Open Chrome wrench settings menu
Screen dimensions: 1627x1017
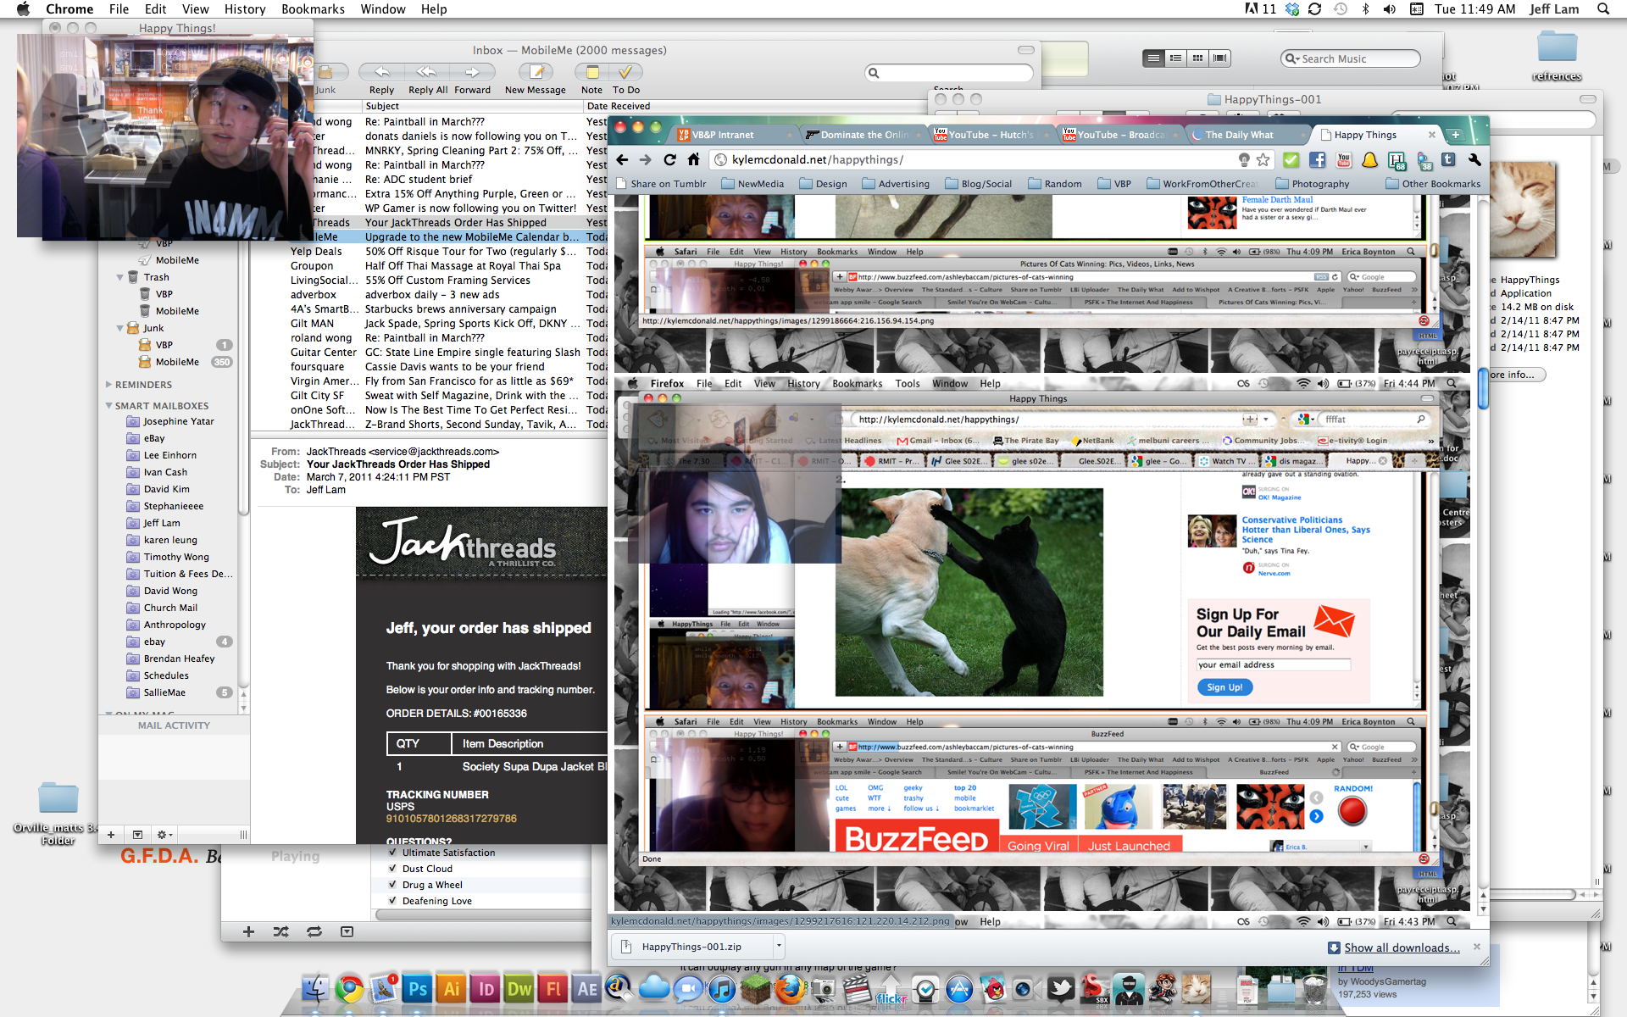coord(1475,159)
